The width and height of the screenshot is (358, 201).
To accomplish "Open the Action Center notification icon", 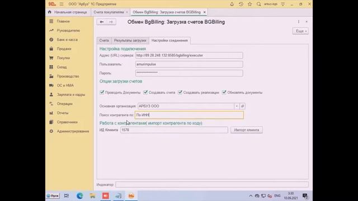I will (x=305, y=196).
